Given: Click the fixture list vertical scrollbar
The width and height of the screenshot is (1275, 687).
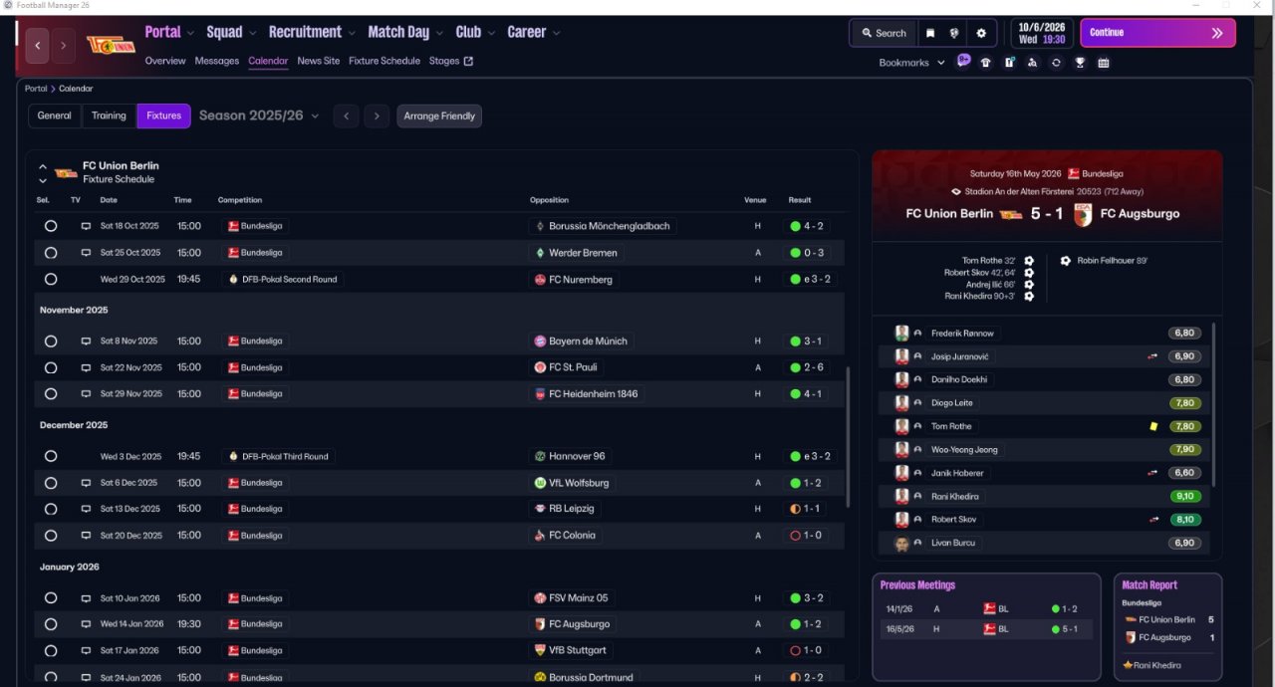Looking at the screenshot, I should pos(849,438).
